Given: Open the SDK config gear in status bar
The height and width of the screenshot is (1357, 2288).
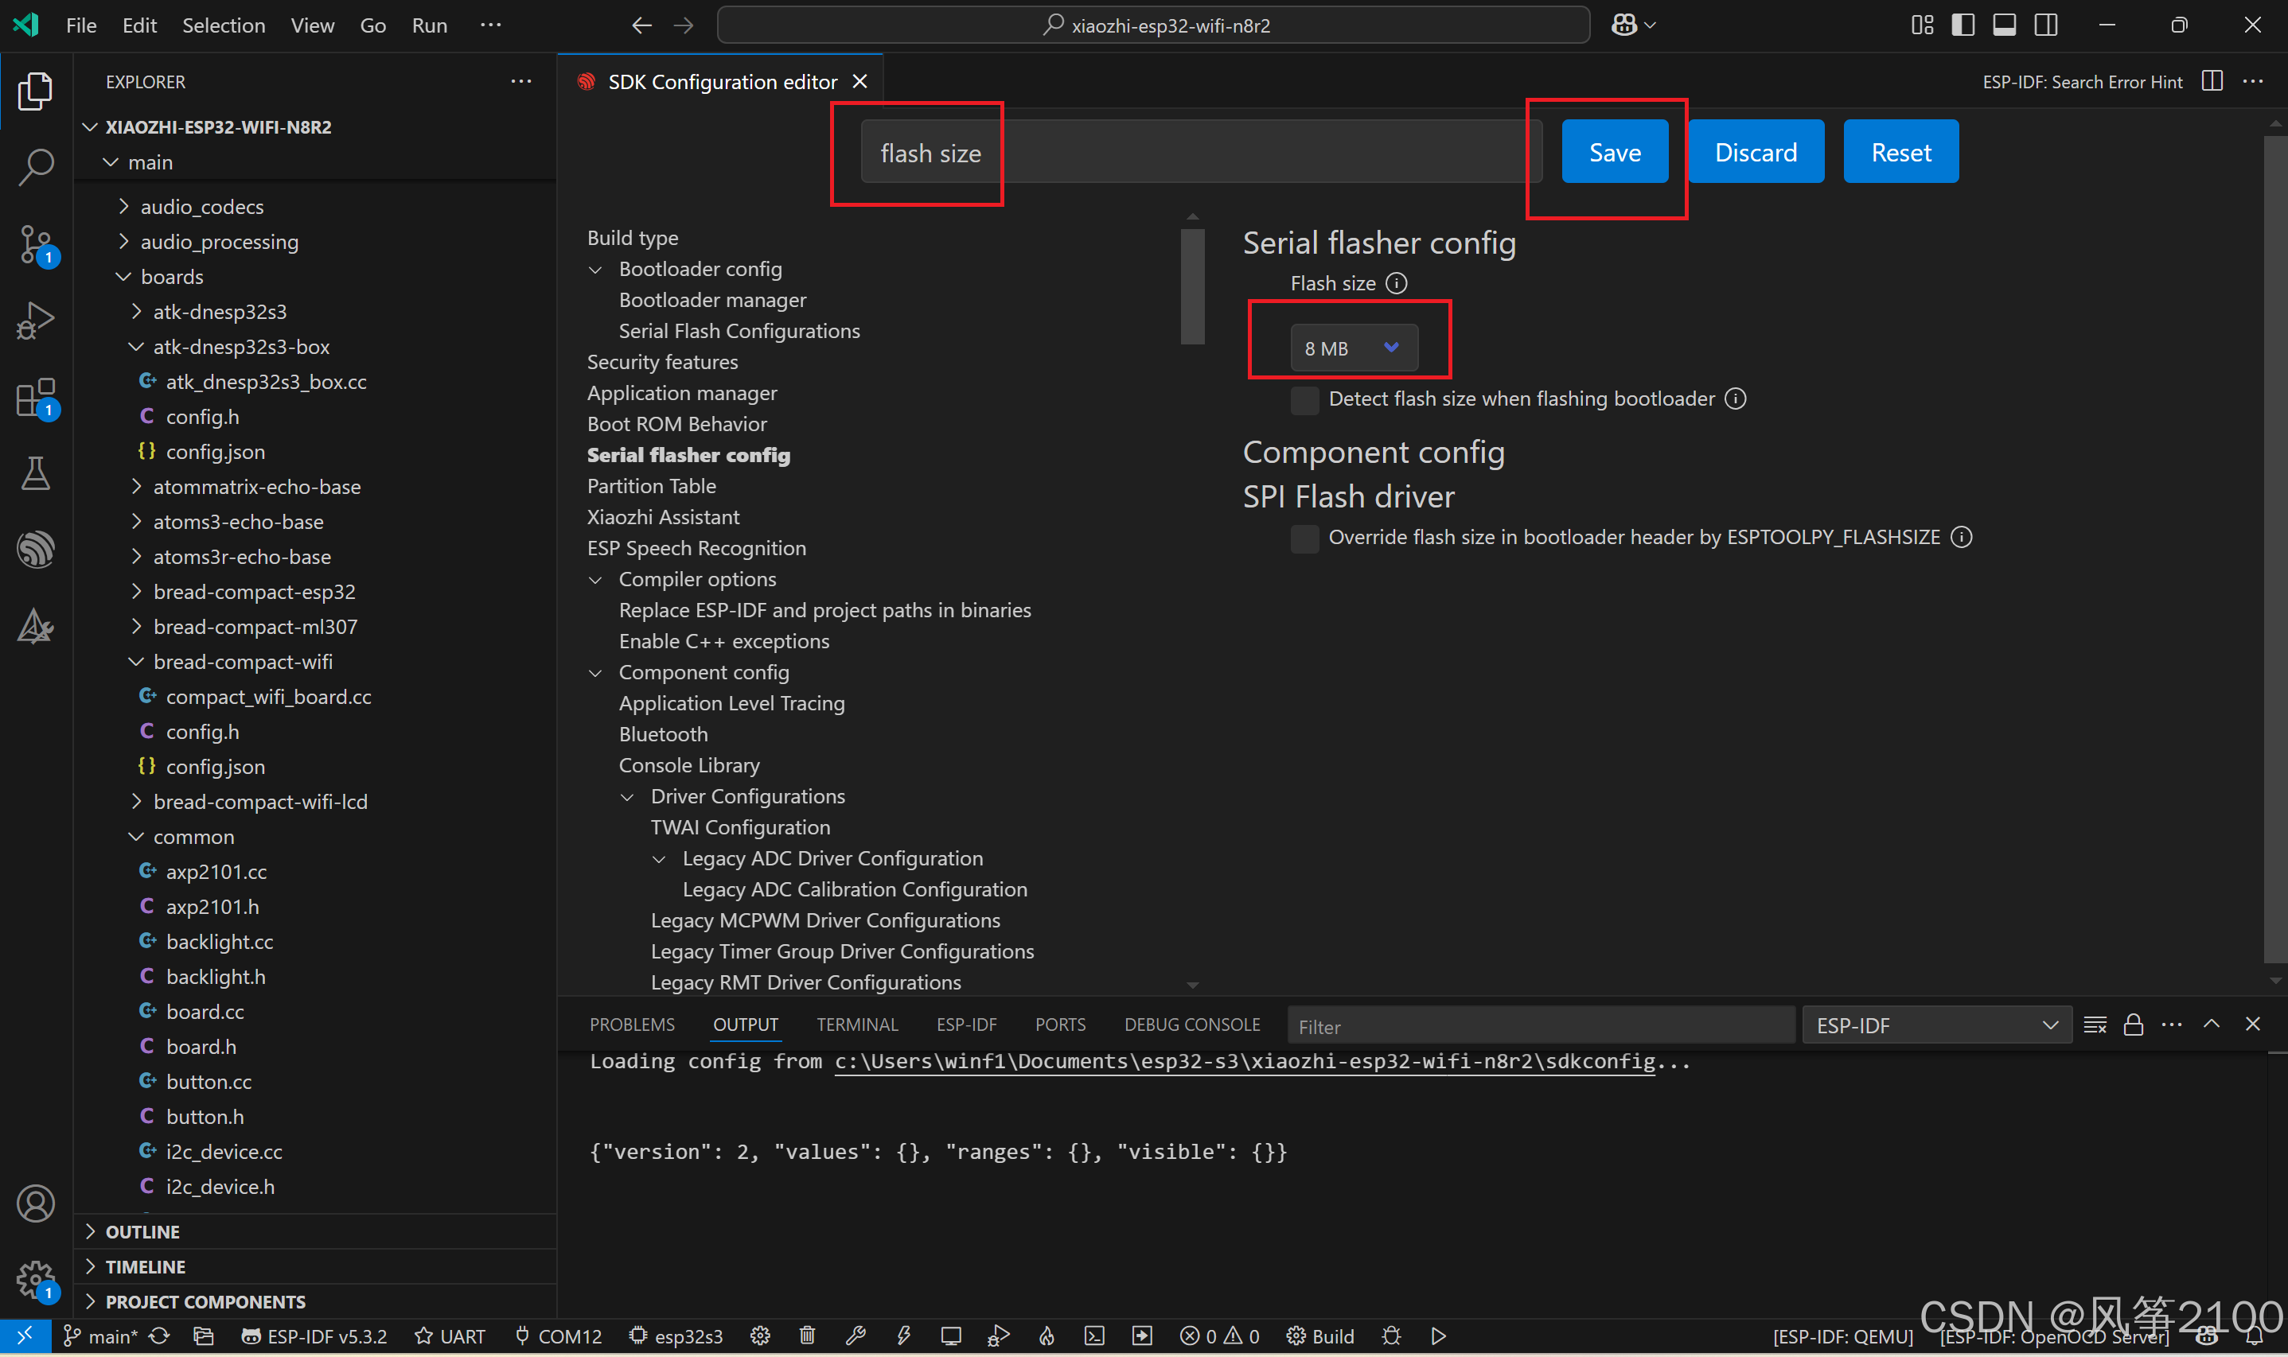Looking at the screenshot, I should (x=760, y=1336).
